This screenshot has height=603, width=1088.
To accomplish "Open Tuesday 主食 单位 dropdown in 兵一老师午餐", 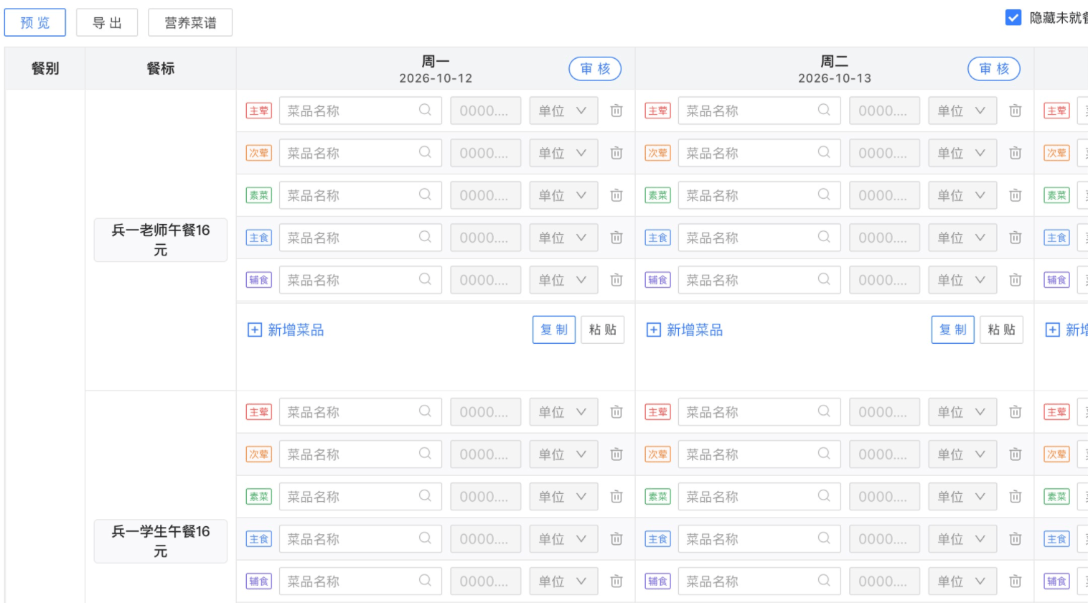I will pyautogui.click(x=962, y=238).
